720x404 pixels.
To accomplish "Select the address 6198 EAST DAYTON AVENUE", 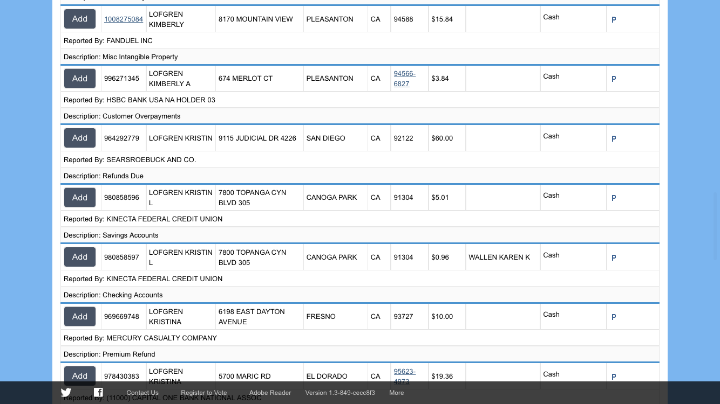I will pos(252,317).
